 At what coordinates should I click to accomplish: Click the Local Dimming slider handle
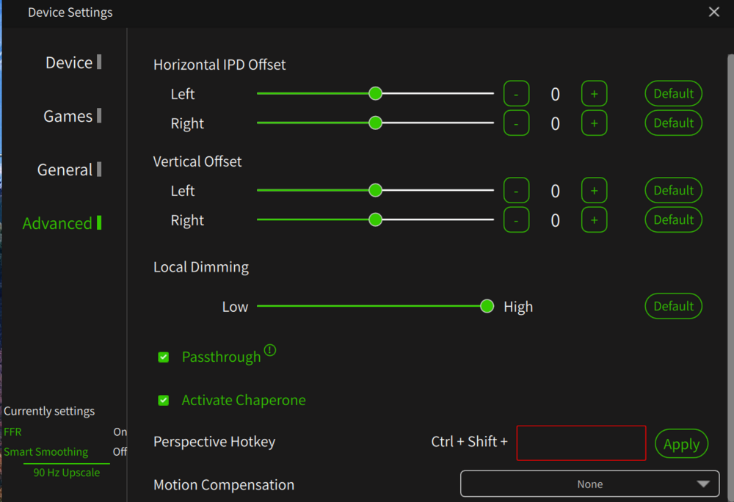coord(487,307)
